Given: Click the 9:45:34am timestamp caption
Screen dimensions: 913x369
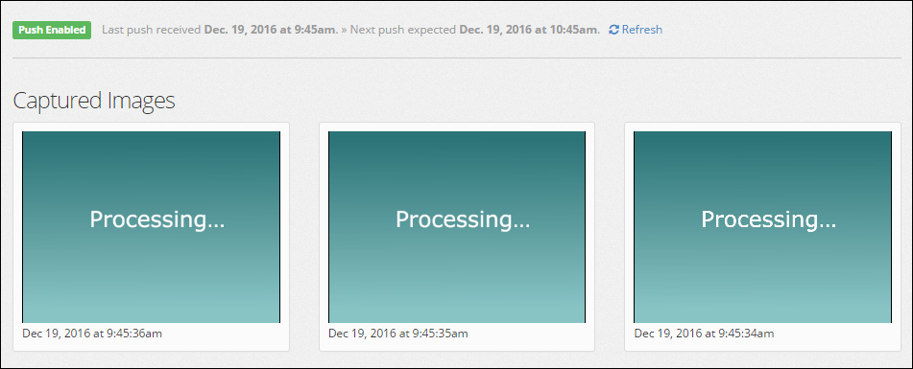Looking at the screenshot, I should (704, 334).
